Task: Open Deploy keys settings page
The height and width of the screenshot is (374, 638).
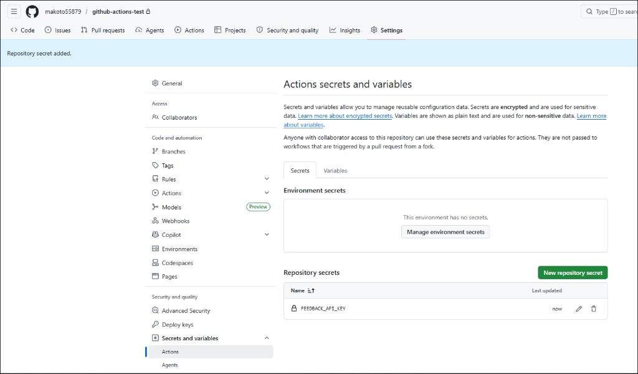Action: pyautogui.click(x=178, y=324)
